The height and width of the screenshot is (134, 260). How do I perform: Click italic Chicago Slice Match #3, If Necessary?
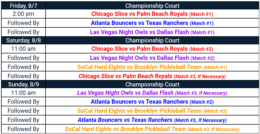pos(152,76)
